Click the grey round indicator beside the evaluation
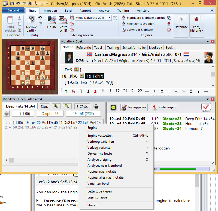Viewport: 218px width, 211px height. tap(7, 114)
